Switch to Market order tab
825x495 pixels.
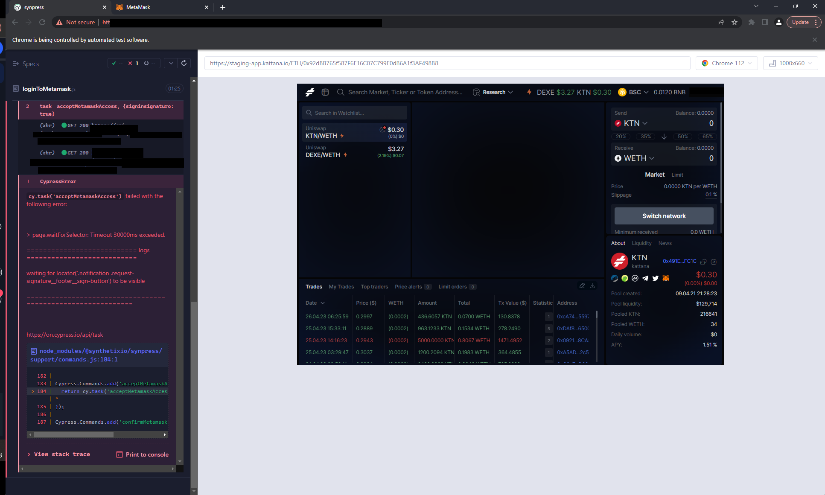point(655,175)
